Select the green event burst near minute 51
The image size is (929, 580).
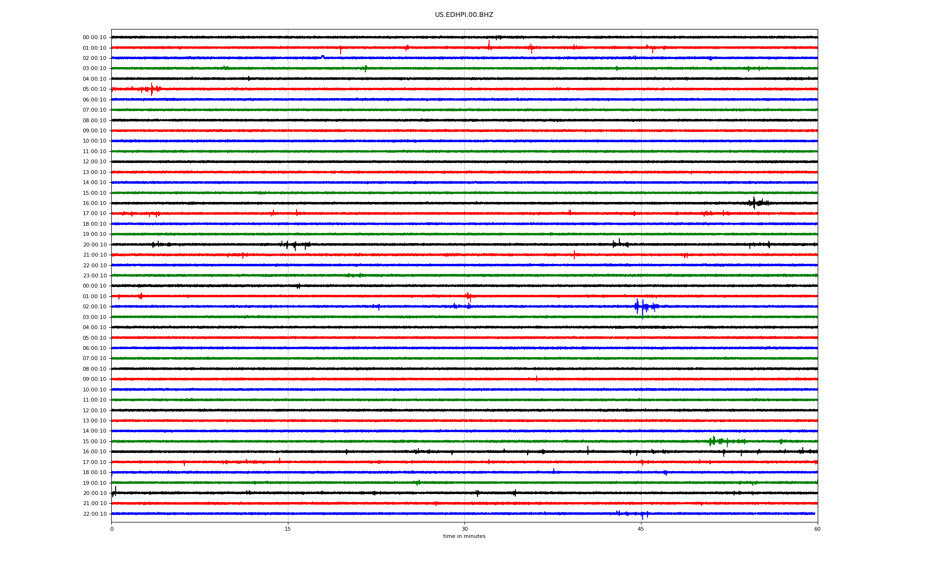pyautogui.click(x=714, y=441)
